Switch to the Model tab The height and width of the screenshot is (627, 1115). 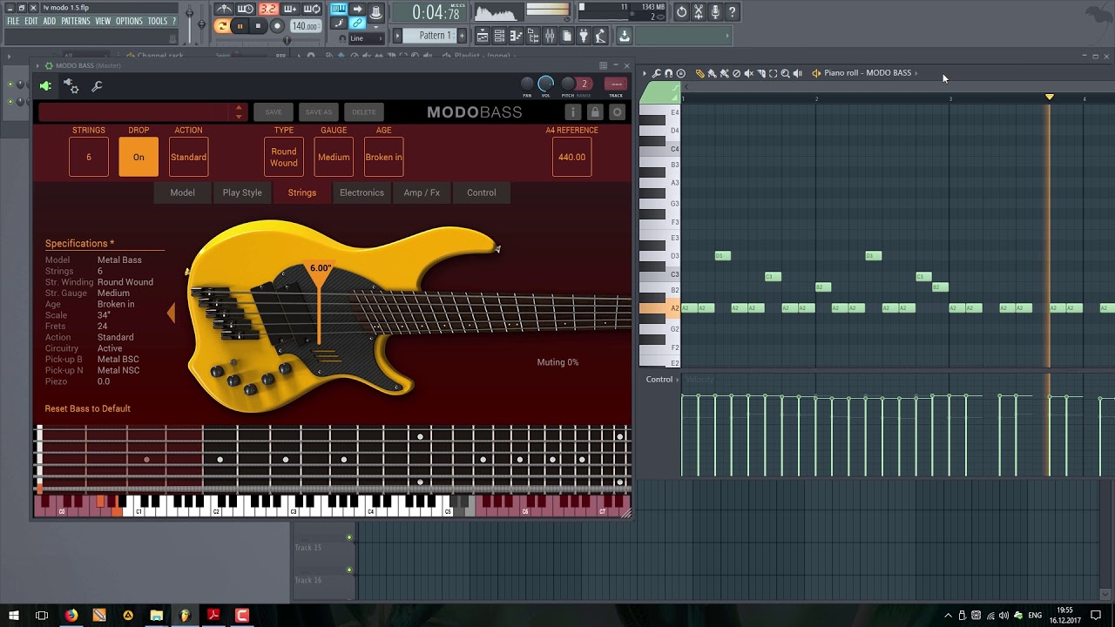coord(182,192)
